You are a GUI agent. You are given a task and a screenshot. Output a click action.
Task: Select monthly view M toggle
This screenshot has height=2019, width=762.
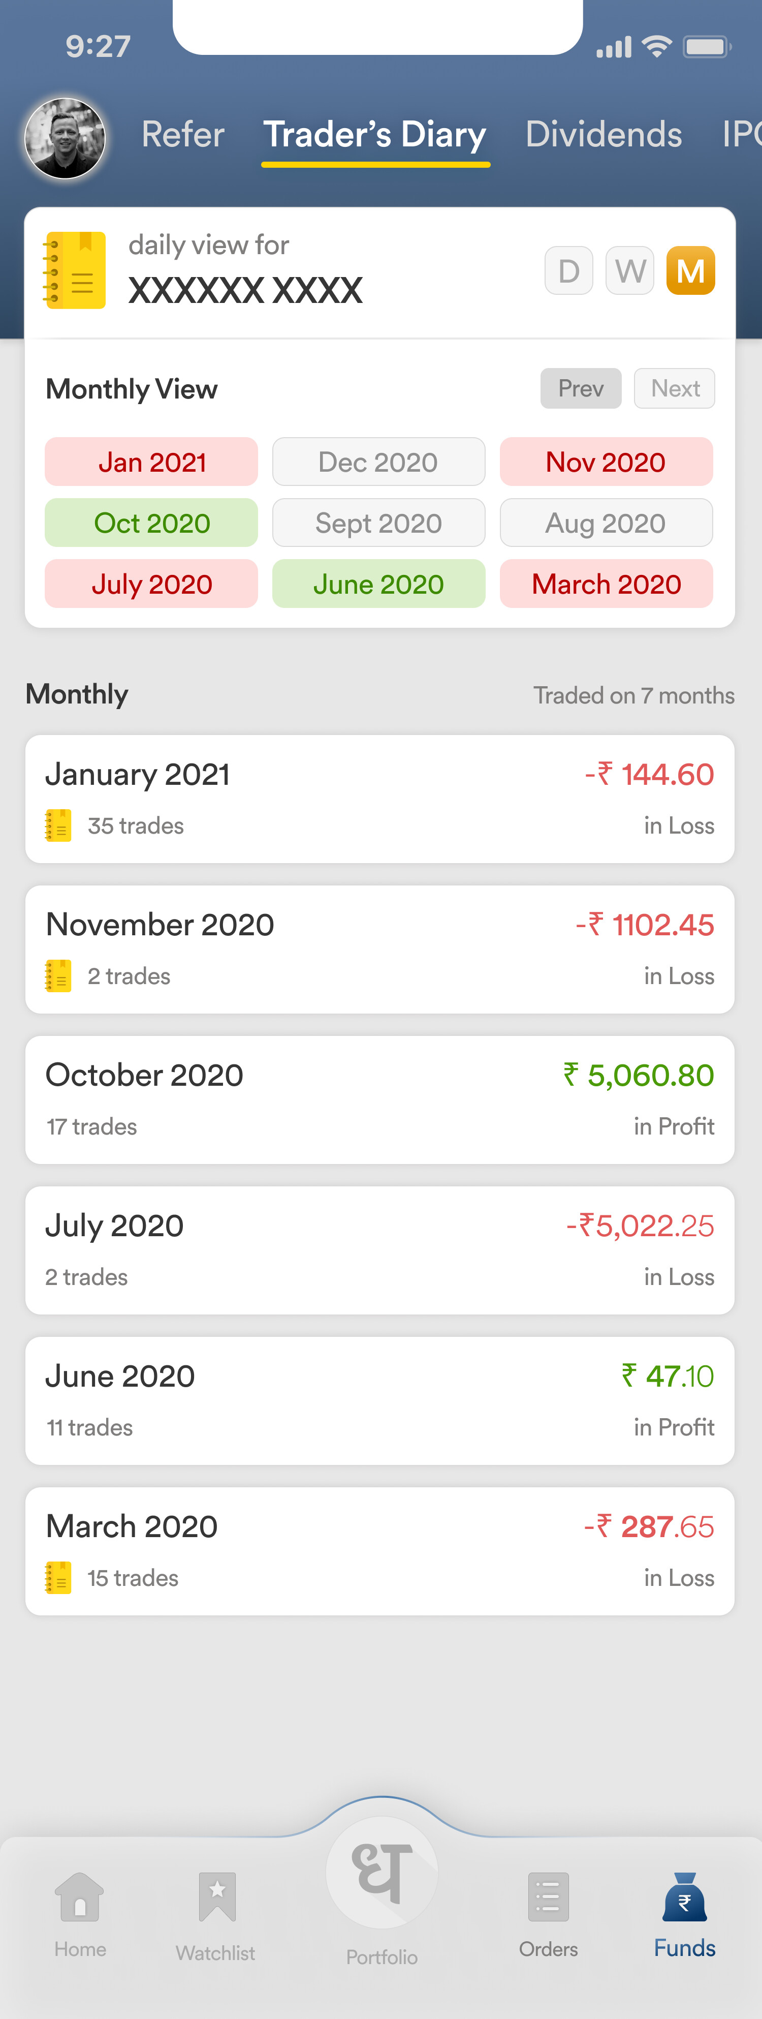pos(690,270)
